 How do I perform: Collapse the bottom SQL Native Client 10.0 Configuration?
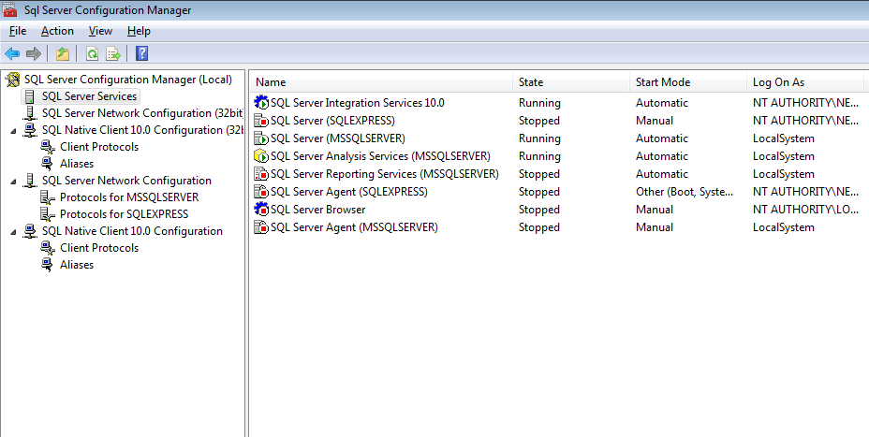pyautogui.click(x=13, y=232)
